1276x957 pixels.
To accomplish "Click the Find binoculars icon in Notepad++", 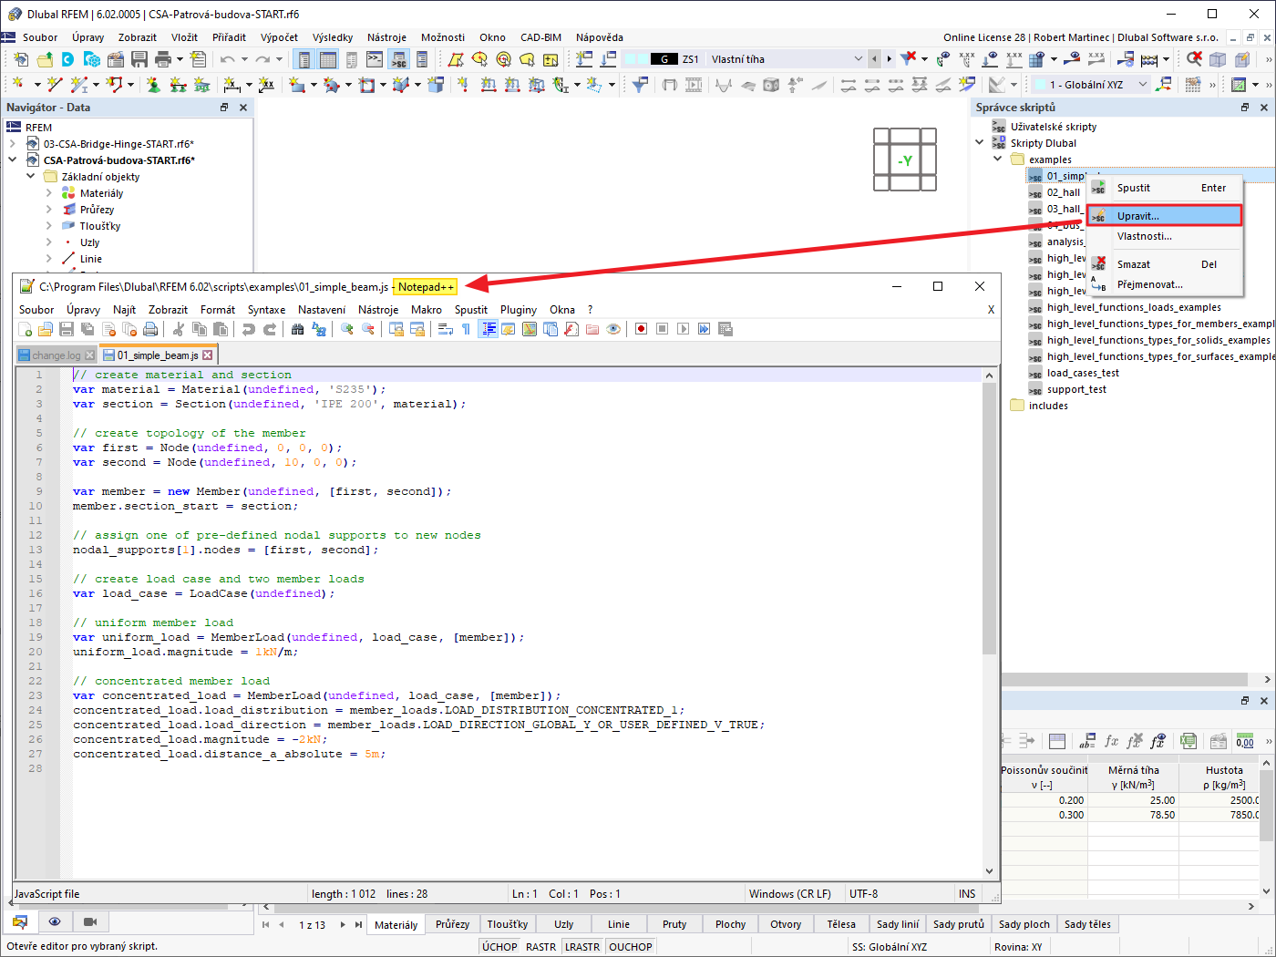I will 298,329.
